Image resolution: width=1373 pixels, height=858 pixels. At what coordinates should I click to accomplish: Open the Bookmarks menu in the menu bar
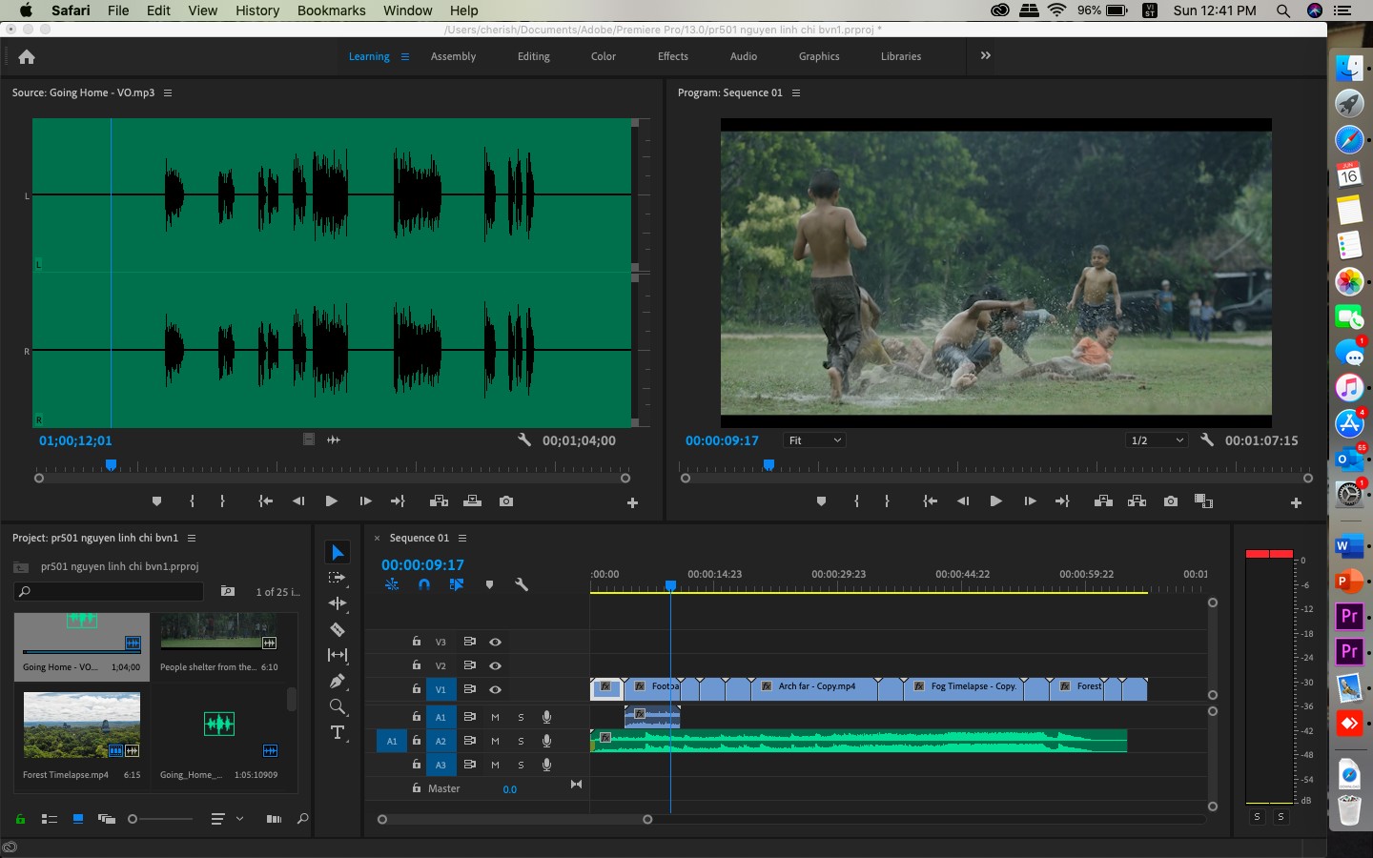click(x=331, y=10)
